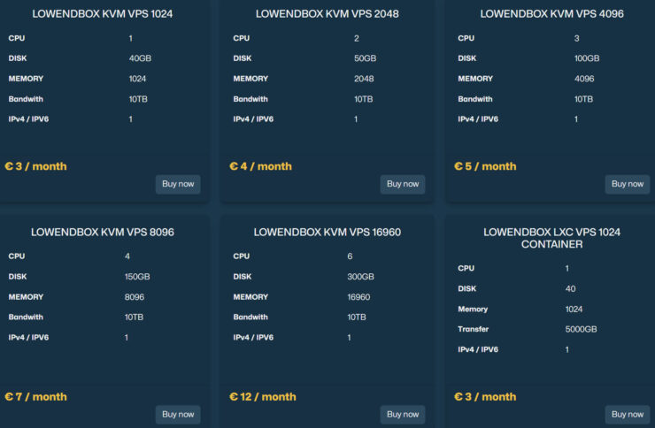The image size is (655, 428).
Task: Click the IPv4 / IPV6 label in KVM VPS 2048
Action: pyautogui.click(x=253, y=119)
